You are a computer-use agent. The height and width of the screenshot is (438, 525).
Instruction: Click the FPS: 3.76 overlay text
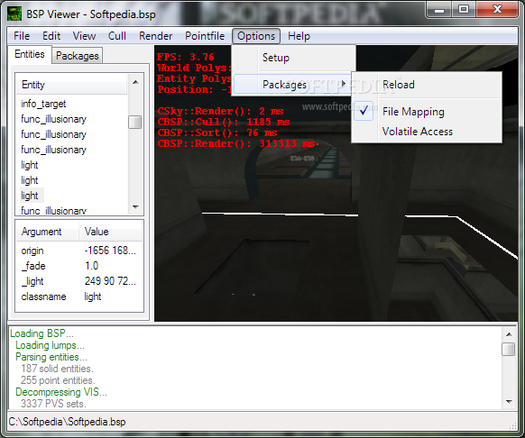click(186, 57)
